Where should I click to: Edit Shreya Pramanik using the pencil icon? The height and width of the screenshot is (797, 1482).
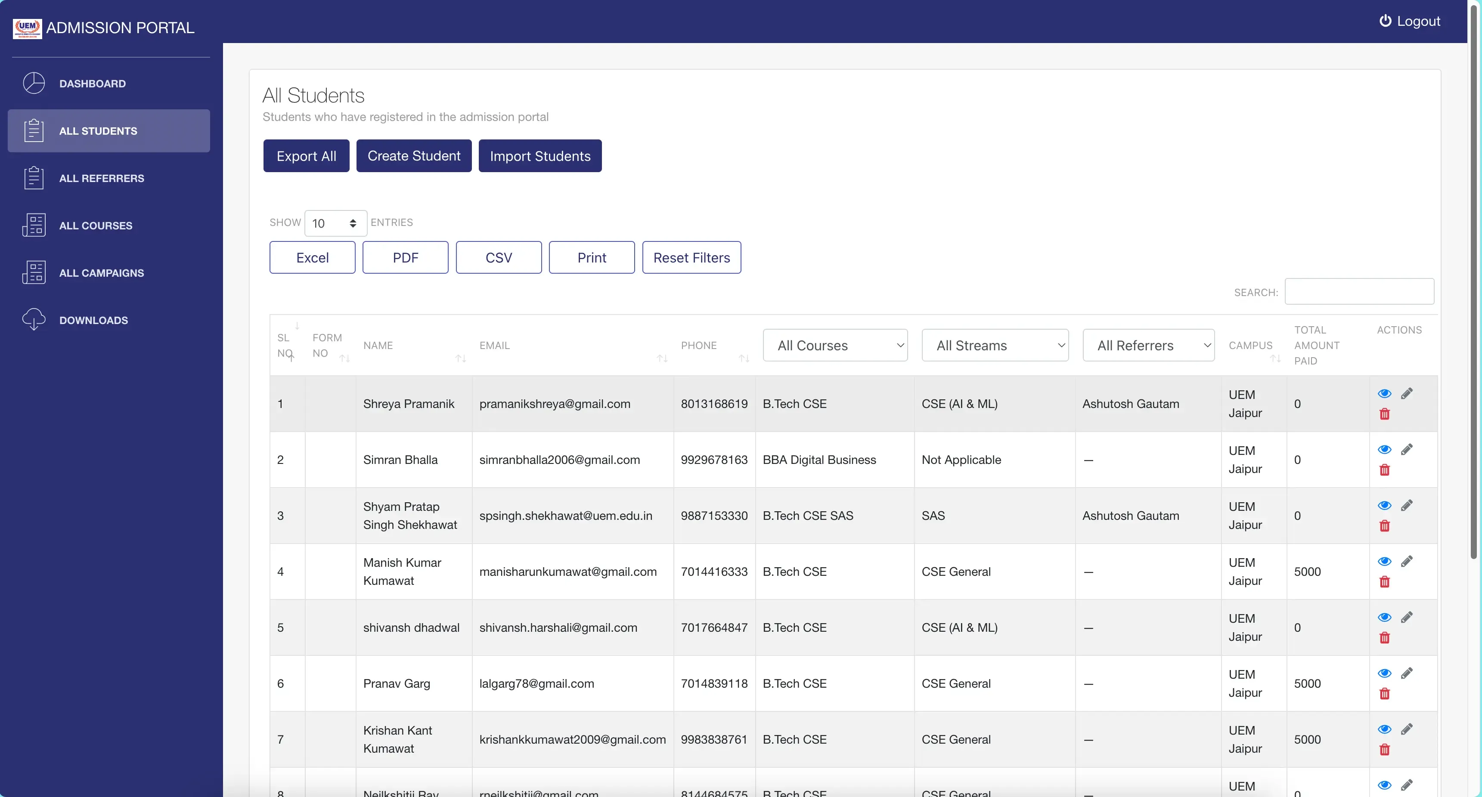[1408, 393]
